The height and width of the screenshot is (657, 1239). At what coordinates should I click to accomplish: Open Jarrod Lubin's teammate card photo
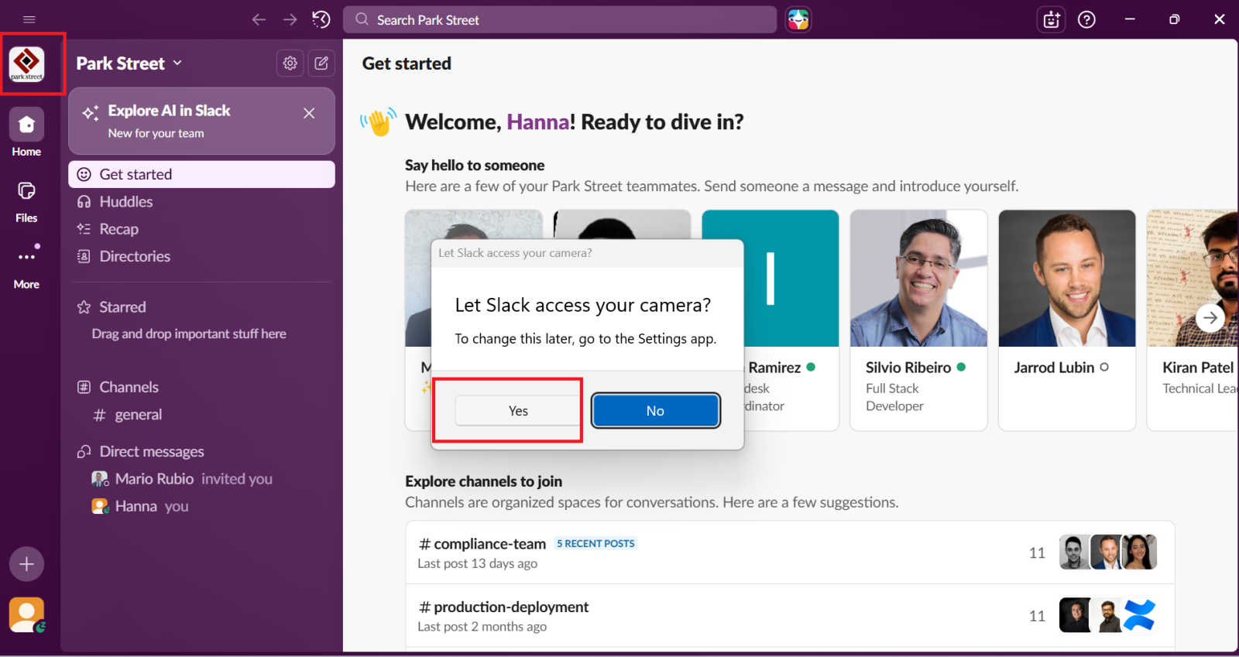pyautogui.click(x=1067, y=279)
